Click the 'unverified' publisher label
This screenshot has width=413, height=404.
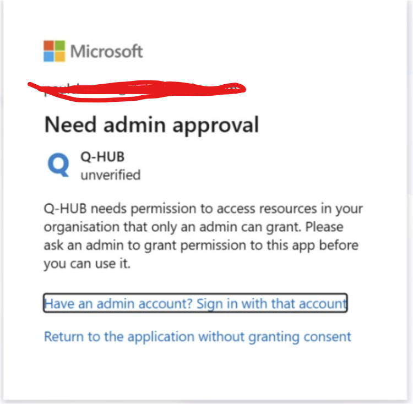tap(111, 175)
